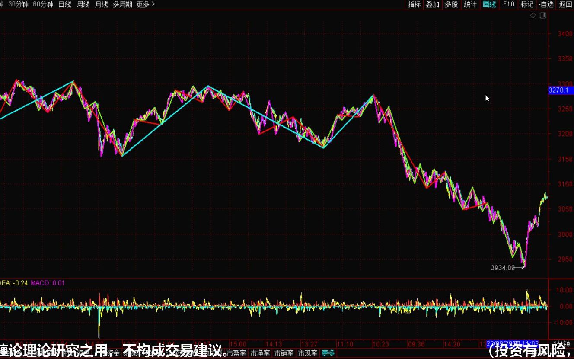The image size is (574, 359).
Task: Open the 多股 multi-stock button
Action: coord(451,4)
